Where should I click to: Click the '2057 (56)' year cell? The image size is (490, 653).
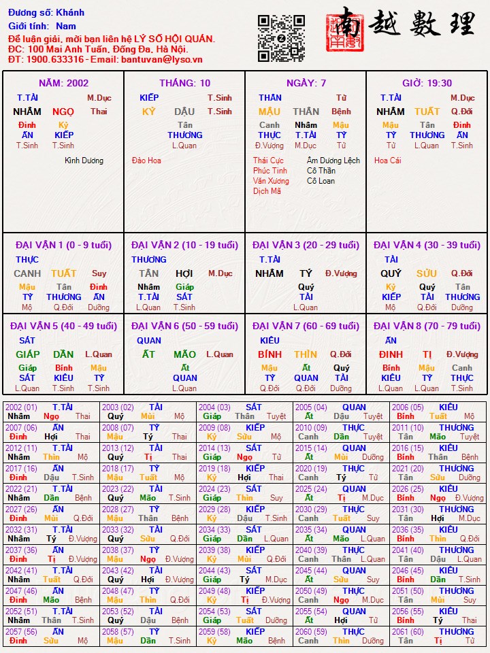point(51,637)
